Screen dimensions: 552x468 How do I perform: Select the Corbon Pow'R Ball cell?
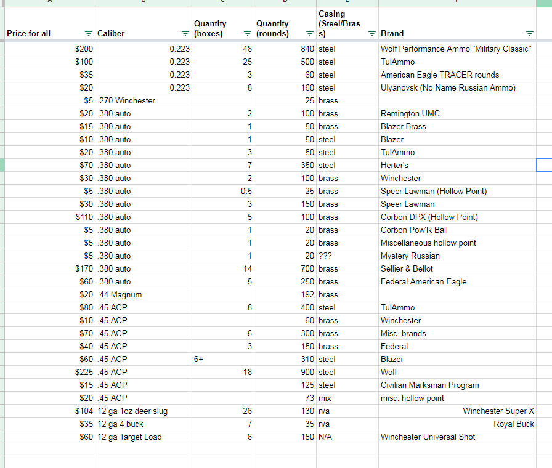coord(457,230)
